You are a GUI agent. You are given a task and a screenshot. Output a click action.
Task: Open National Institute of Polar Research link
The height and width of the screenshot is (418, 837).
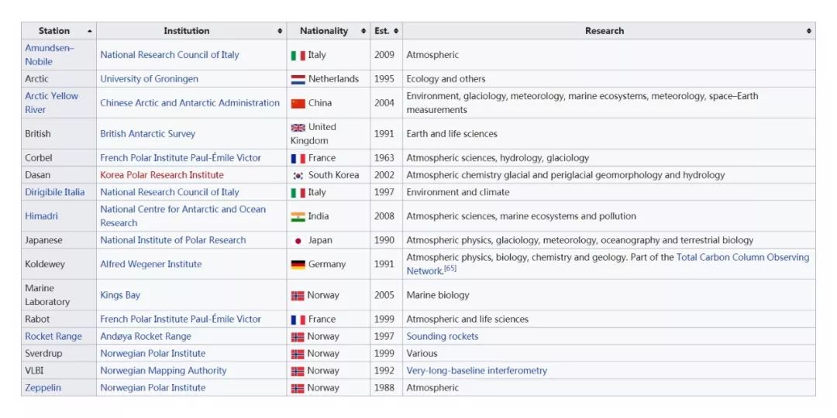[173, 240]
